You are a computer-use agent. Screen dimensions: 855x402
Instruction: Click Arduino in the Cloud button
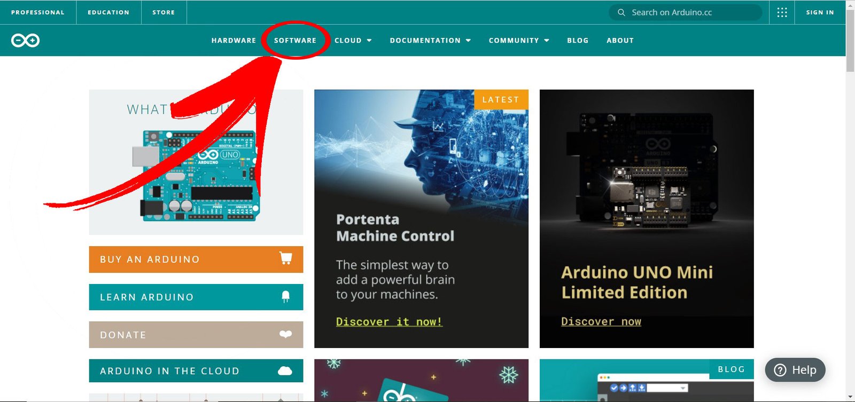[x=196, y=371]
